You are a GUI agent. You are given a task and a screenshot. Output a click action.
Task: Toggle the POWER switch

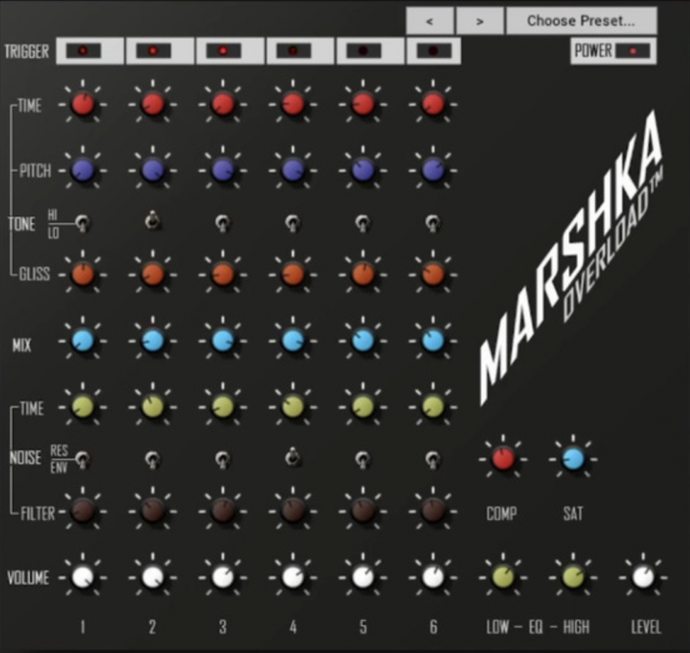coord(613,51)
